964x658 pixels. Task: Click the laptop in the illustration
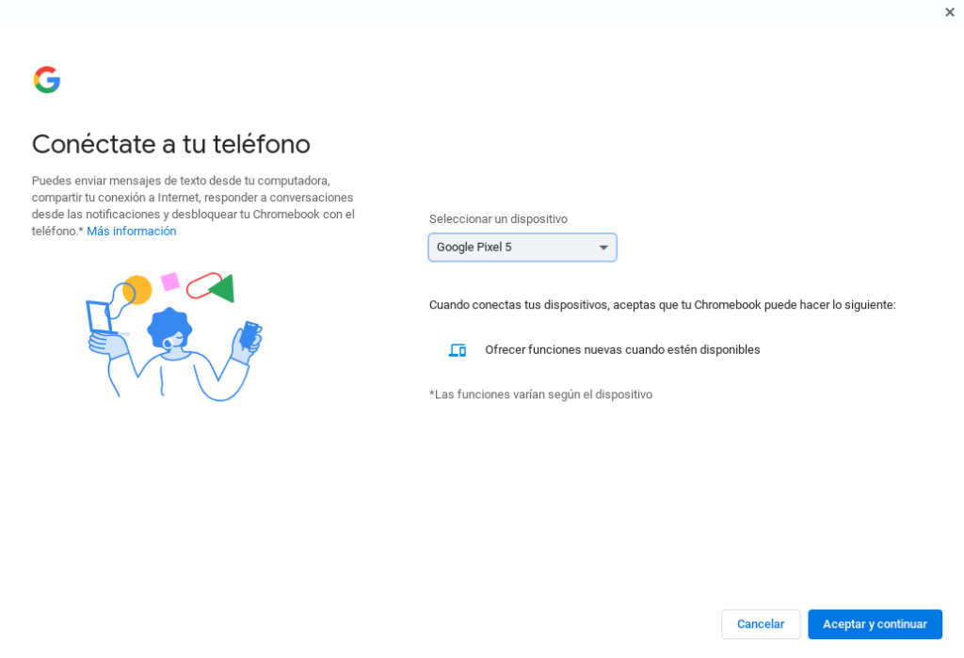(101, 318)
